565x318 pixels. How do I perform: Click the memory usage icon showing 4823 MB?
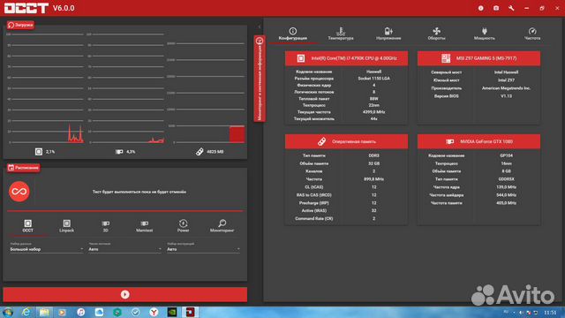coord(200,152)
